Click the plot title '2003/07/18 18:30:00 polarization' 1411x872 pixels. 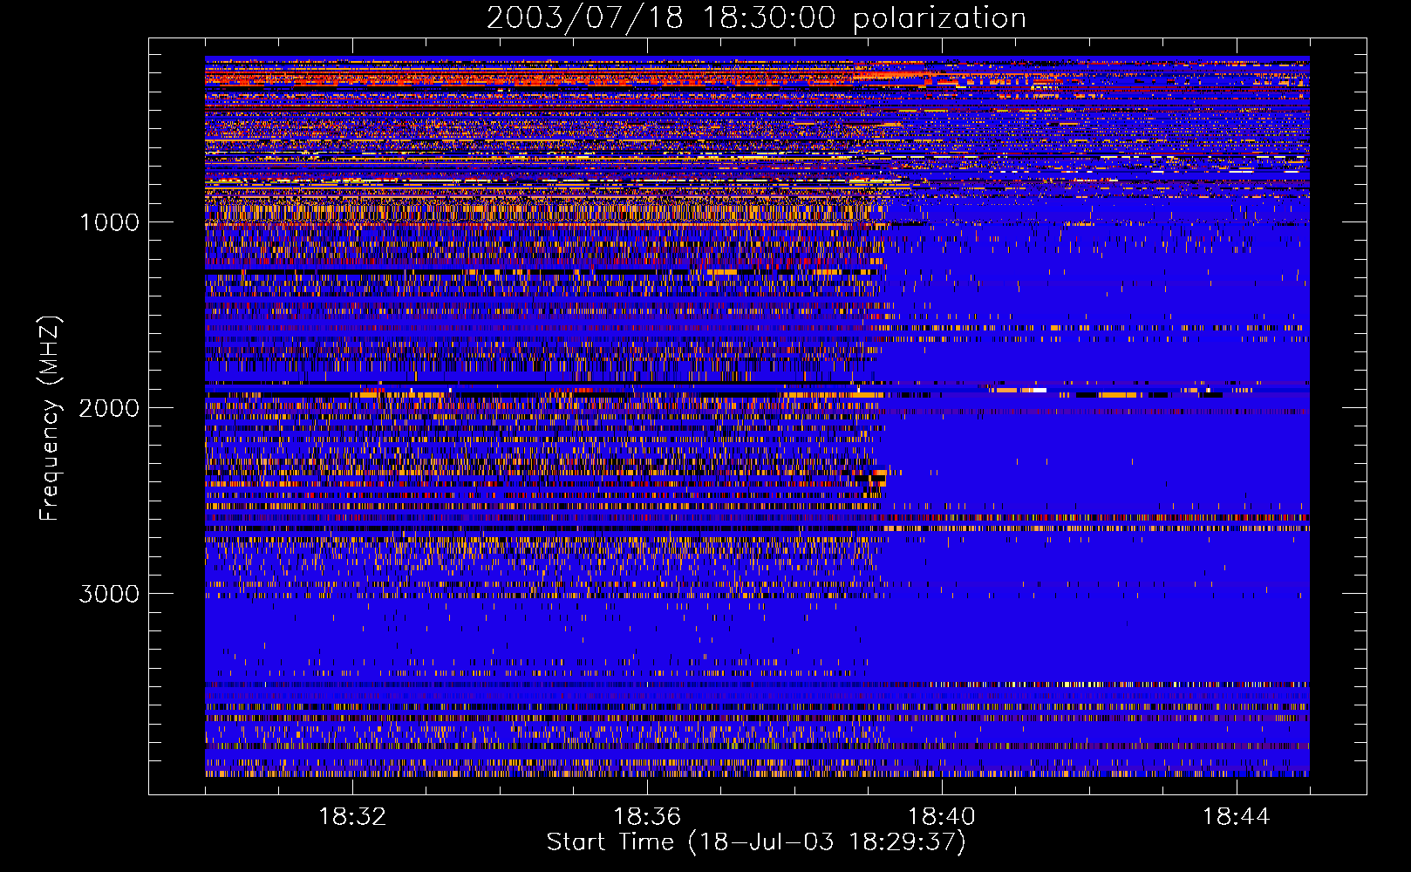tap(756, 18)
